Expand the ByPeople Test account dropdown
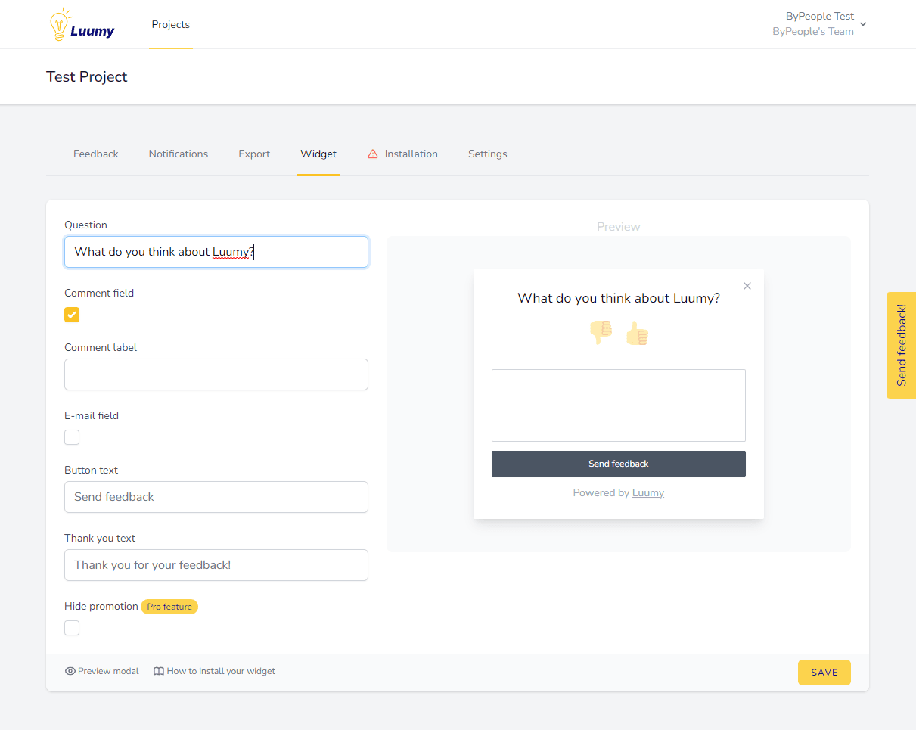The height and width of the screenshot is (730, 916). [862, 24]
